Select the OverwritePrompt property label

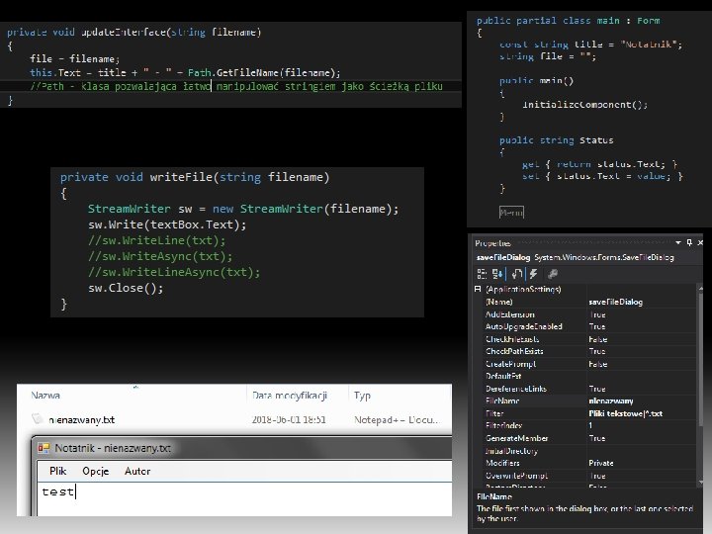(516, 476)
